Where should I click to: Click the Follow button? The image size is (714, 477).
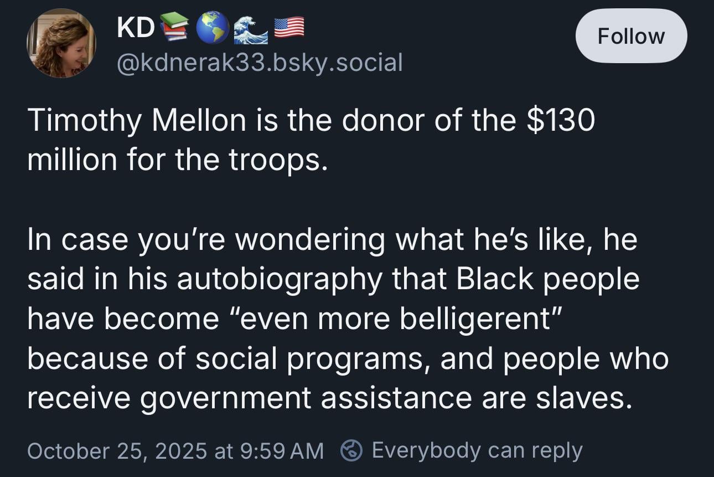pos(631,36)
